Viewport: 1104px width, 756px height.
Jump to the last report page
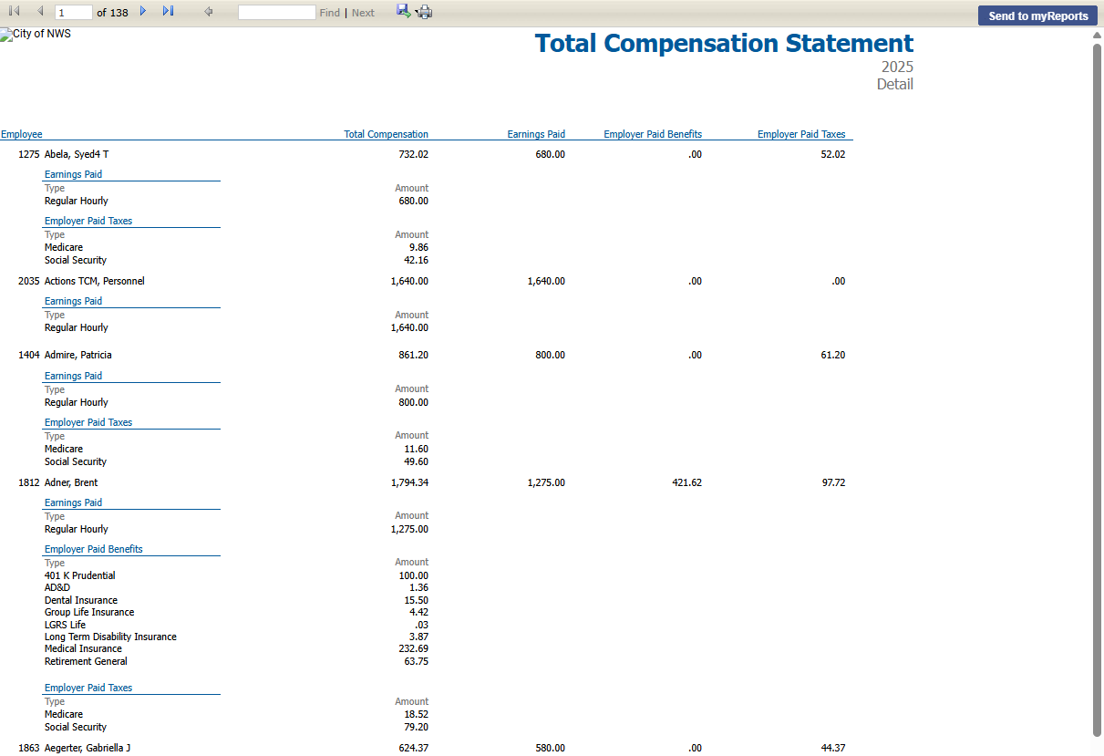[168, 12]
